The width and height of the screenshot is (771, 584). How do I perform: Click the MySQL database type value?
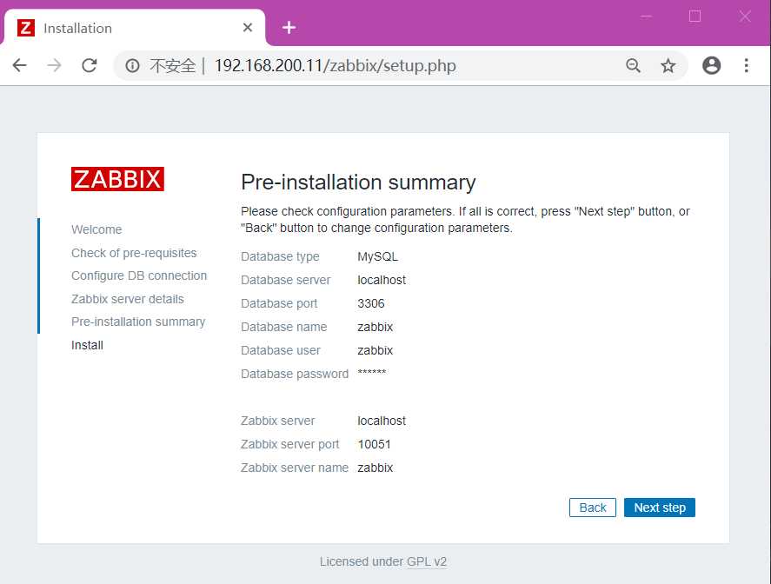(x=377, y=256)
